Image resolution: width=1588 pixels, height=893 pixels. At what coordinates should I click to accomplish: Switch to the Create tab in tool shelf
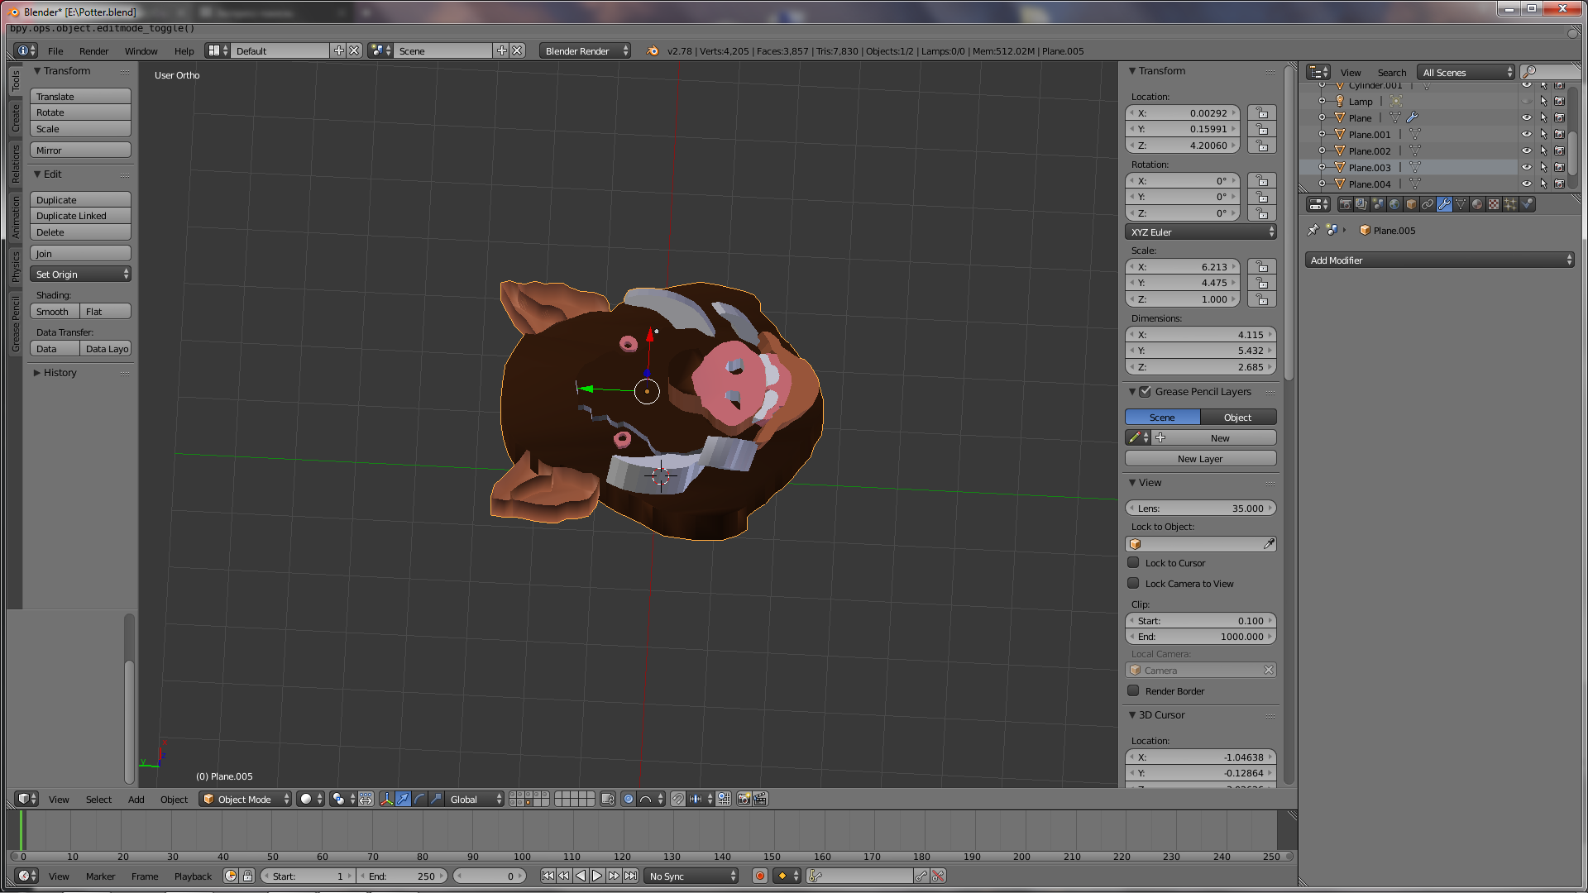click(x=15, y=117)
